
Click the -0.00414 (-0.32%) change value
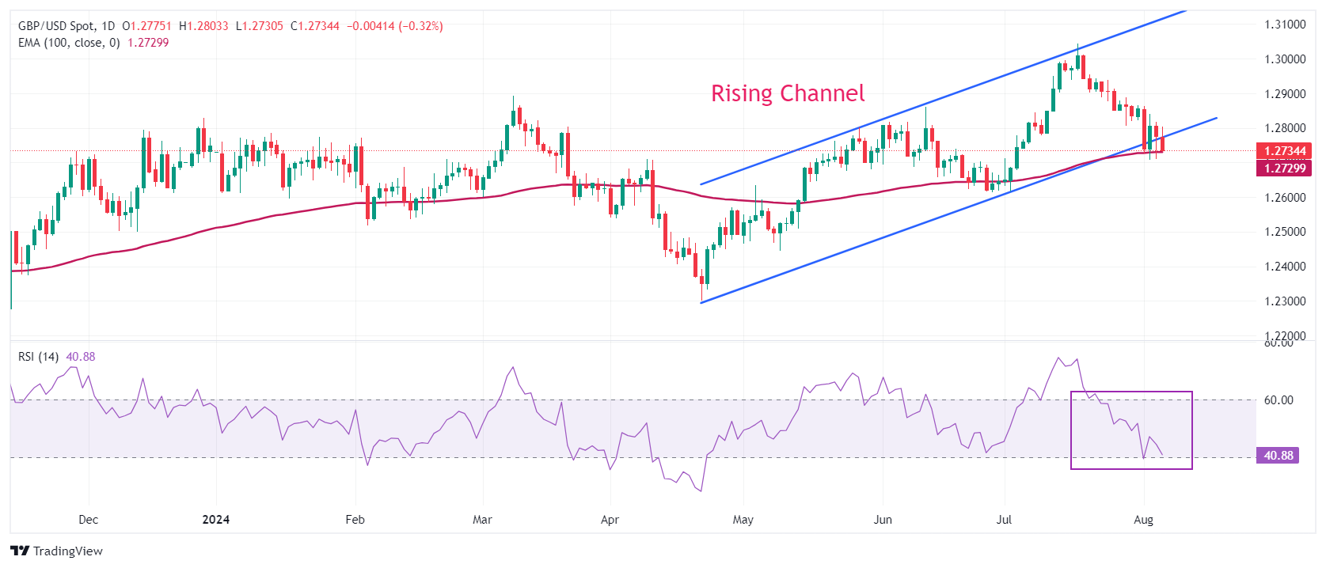[394, 26]
